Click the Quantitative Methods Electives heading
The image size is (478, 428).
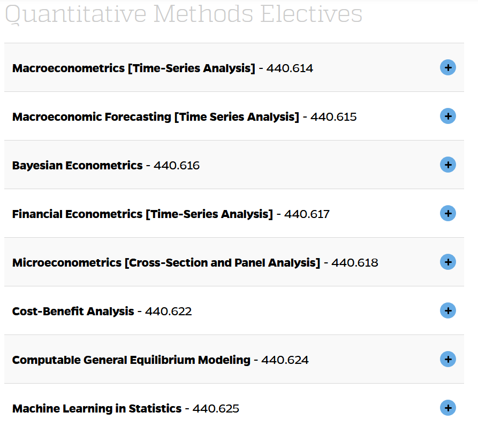tap(184, 14)
